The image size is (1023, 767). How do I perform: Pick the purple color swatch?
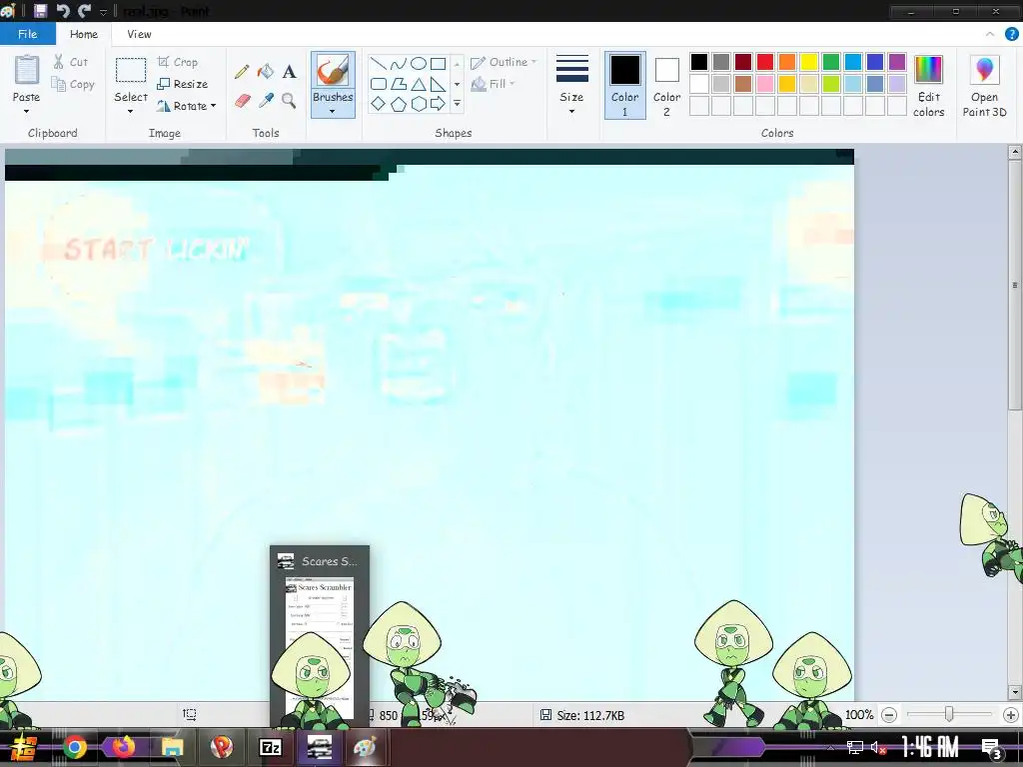pos(897,62)
